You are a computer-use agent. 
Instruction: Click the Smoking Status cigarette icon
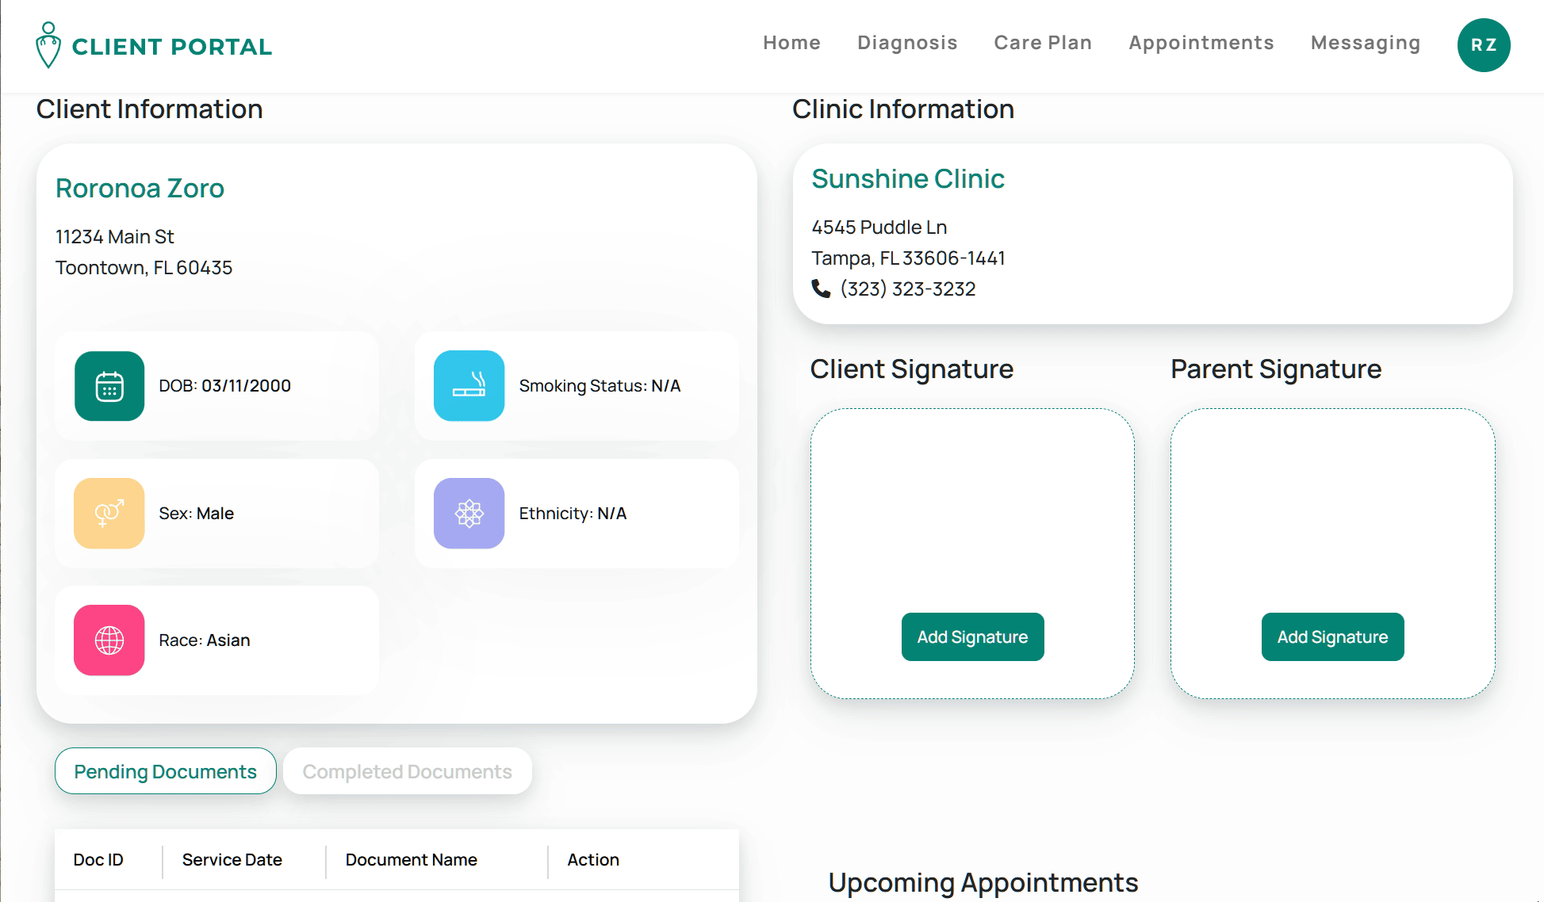click(469, 386)
